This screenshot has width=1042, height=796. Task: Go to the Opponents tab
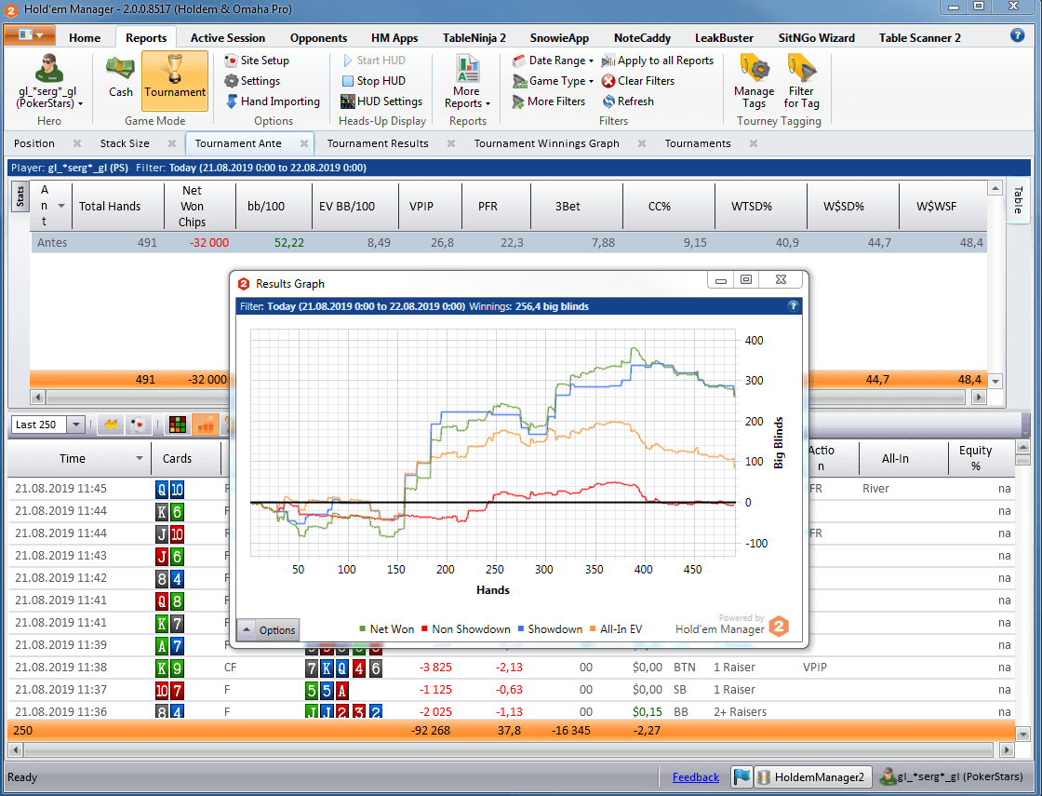click(x=319, y=38)
